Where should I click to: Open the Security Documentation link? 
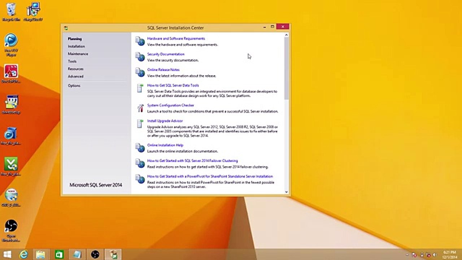tap(166, 54)
